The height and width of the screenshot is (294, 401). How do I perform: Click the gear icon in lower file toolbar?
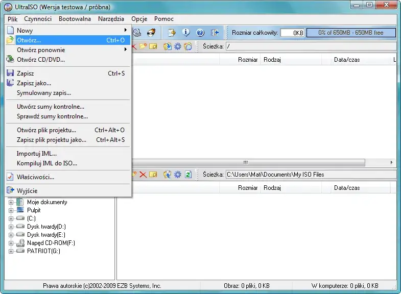click(178, 175)
